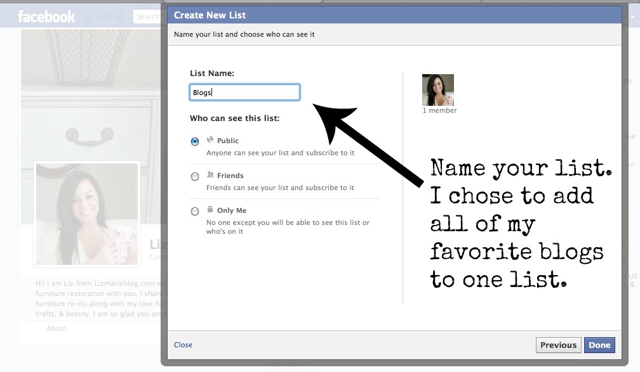
Task: Open the messages icon in the header
Action: click(x=103, y=17)
